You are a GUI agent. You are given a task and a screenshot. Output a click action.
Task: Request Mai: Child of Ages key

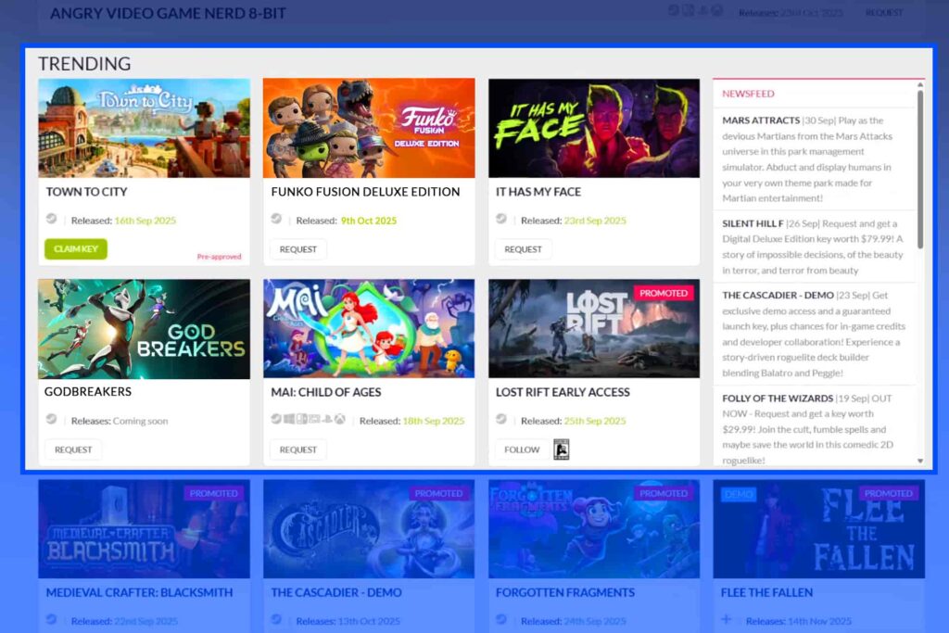(297, 449)
